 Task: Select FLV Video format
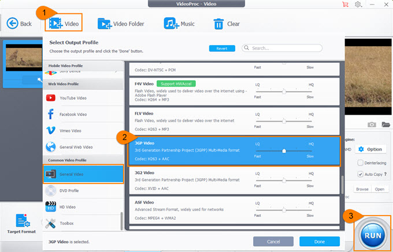[x=234, y=121]
